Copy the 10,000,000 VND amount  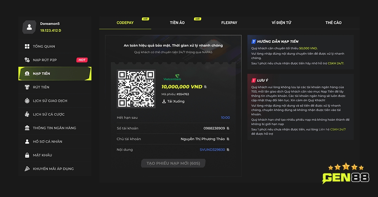pos(205,87)
